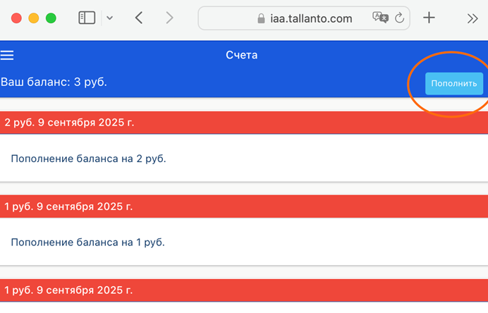Open the Пополнение баланса на 1 руб. entry
The image size is (488, 313).
click(88, 242)
